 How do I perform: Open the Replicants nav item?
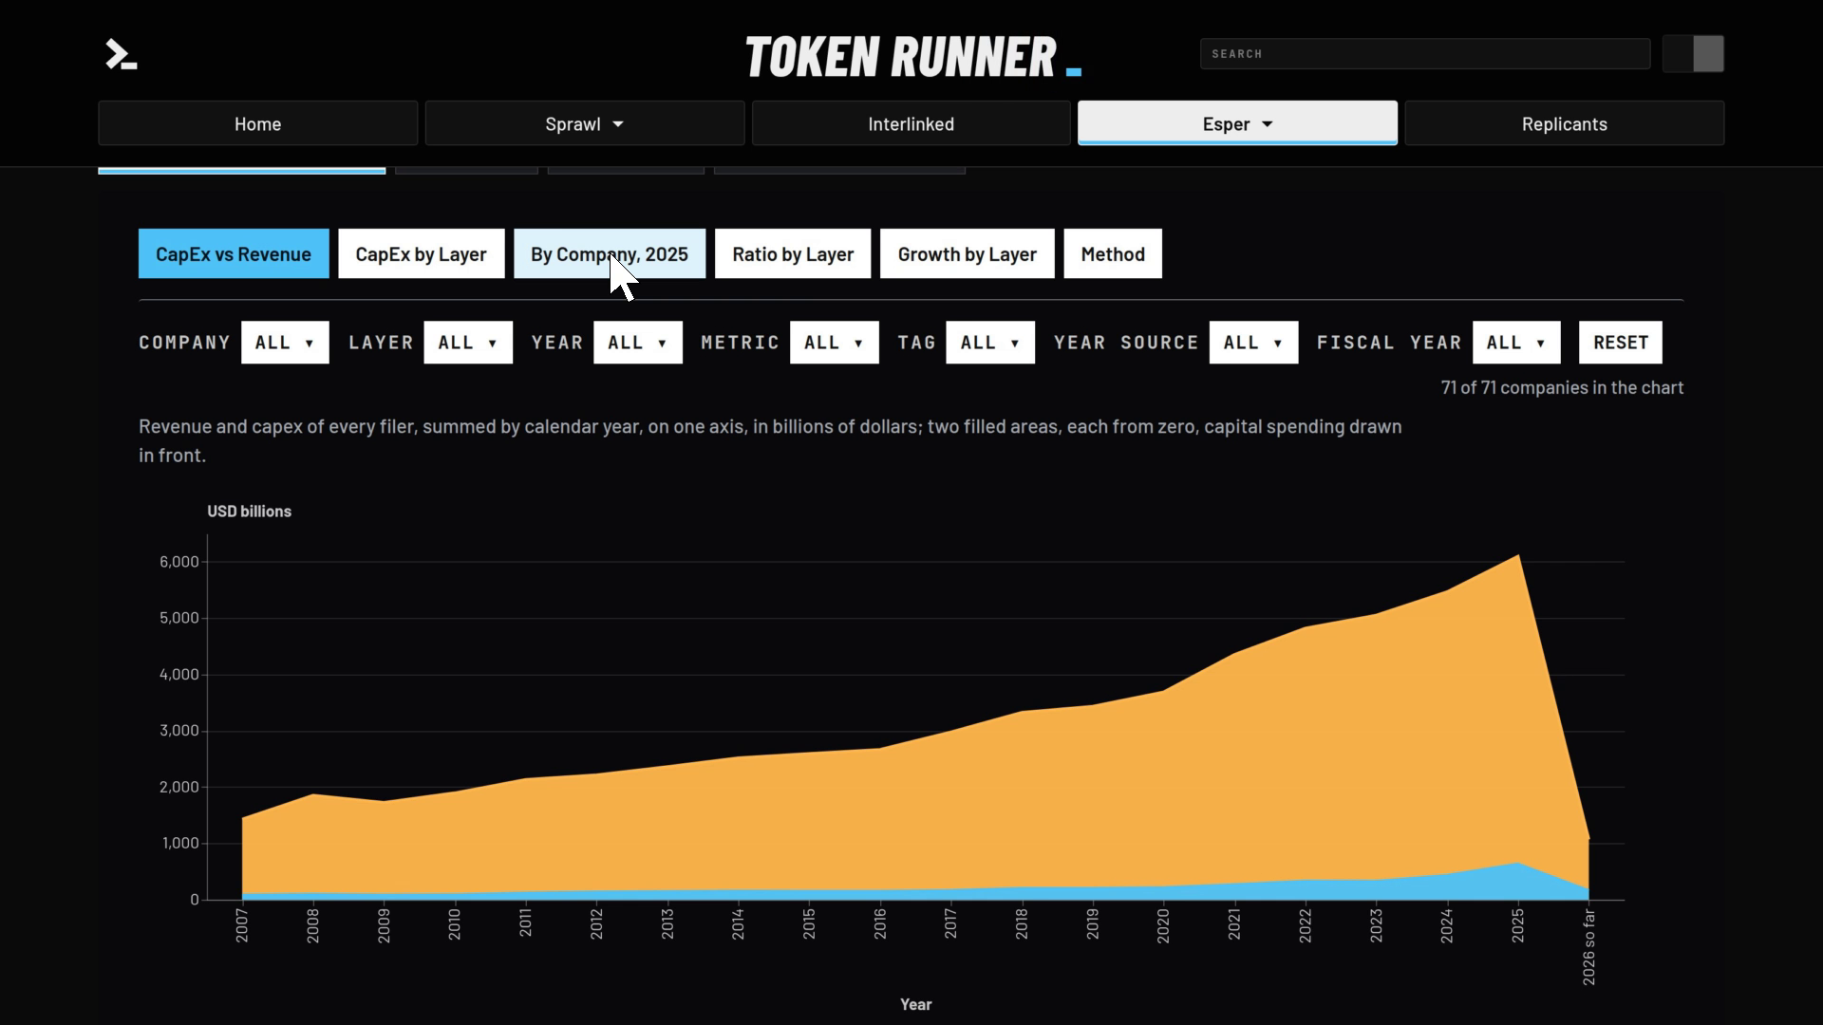pyautogui.click(x=1565, y=123)
